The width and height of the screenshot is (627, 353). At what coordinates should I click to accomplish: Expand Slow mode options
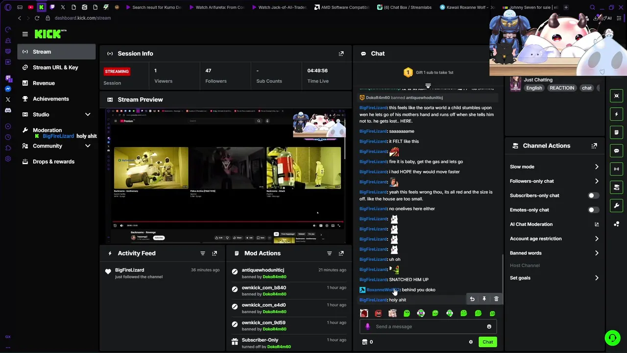coord(597,167)
